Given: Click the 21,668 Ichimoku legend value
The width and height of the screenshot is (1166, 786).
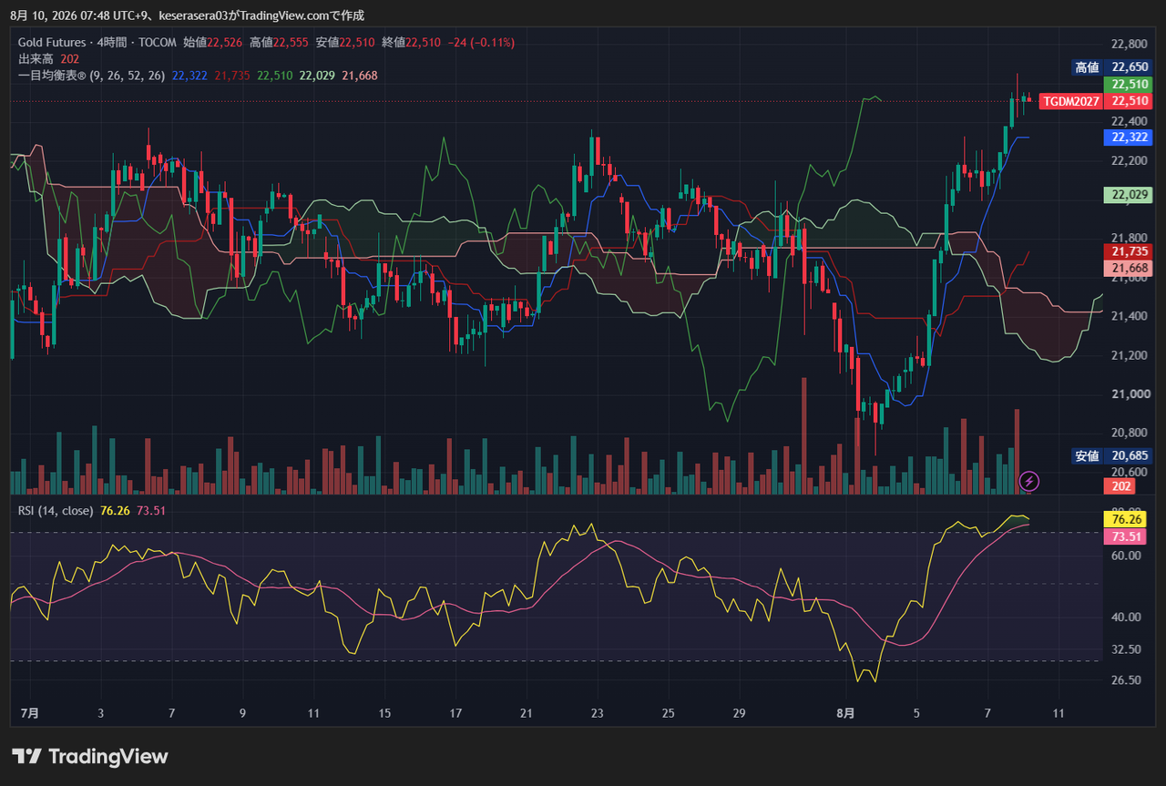Looking at the screenshot, I should pos(359,76).
